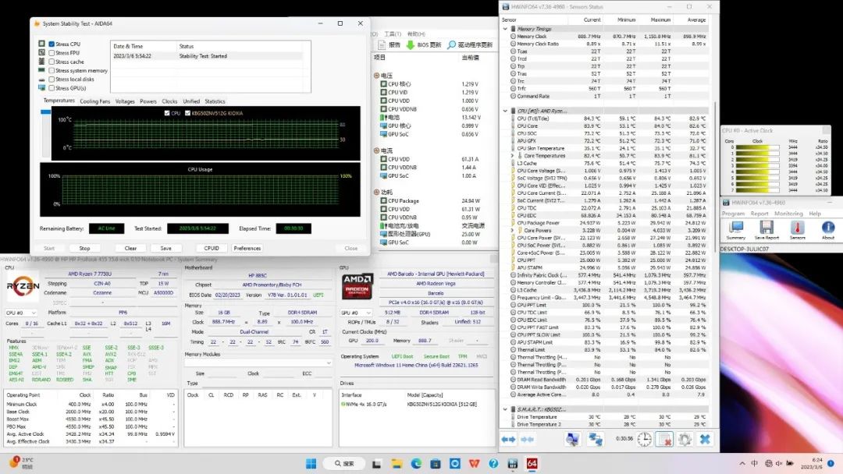This screenshot has height=474, width=843.
Task: Click the HWiNFO sensor settings gear icon
Action: coord(685,439)
